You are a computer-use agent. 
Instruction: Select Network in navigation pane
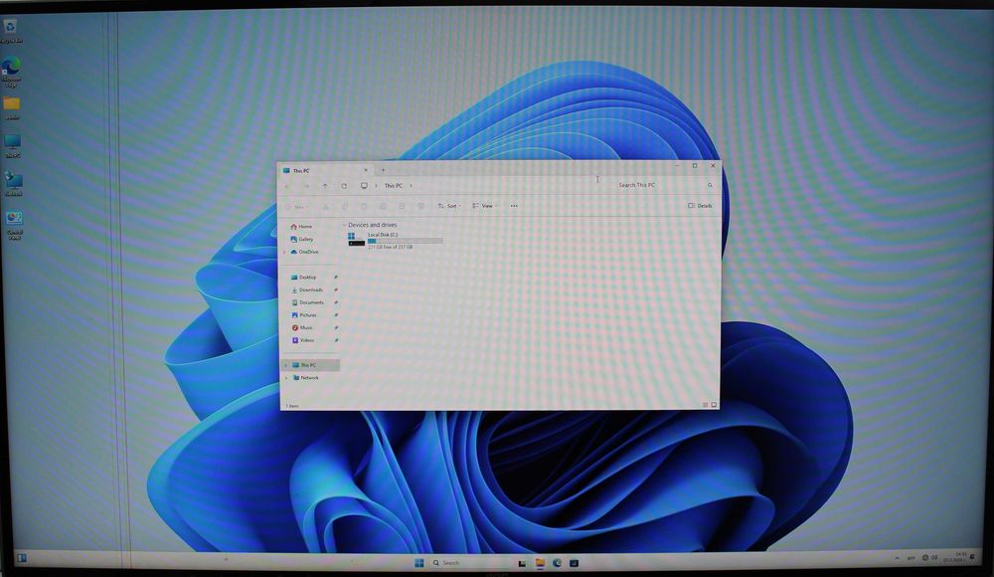tap(305, 378)
